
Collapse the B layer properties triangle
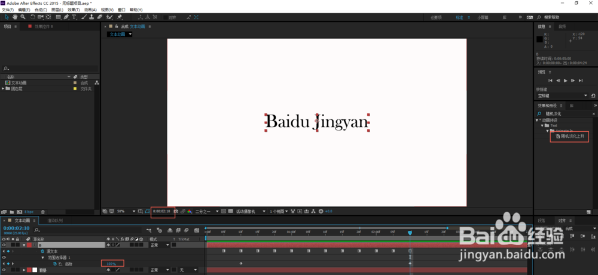pos(25,245)
